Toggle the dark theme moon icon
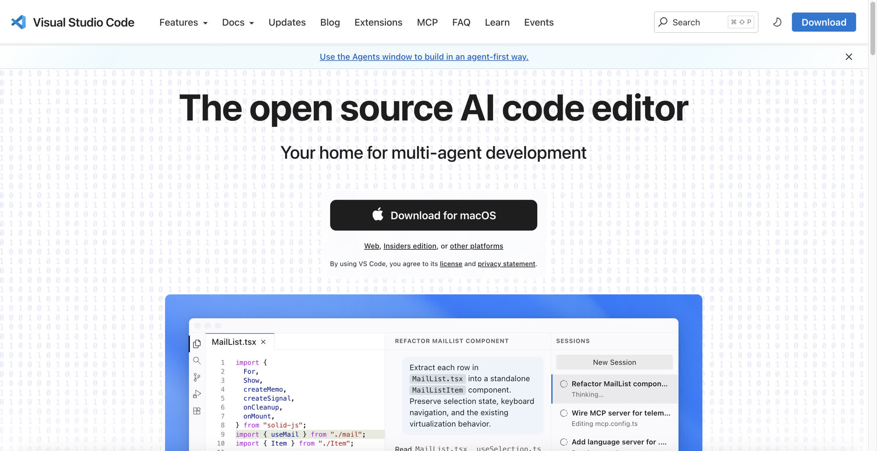Image resolution: width=877 pixels, height=451 pixels. [x=777, y=22]
